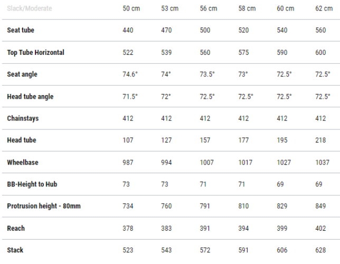Screen dimensions: 340x264
Task: Select the Chainstays row label
Action: pyautogui.click(x=23, y=119)
